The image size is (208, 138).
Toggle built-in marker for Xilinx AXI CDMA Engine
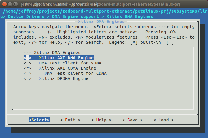pos(27,68)
